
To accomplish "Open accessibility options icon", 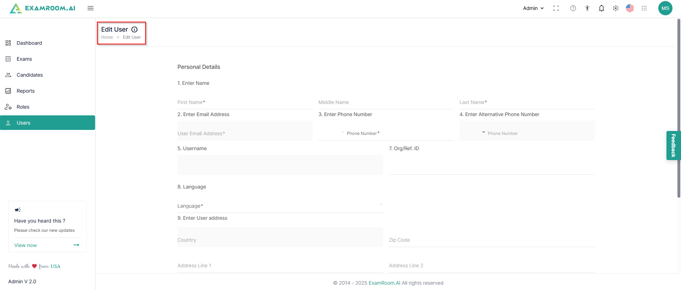I will coord(587,8).
